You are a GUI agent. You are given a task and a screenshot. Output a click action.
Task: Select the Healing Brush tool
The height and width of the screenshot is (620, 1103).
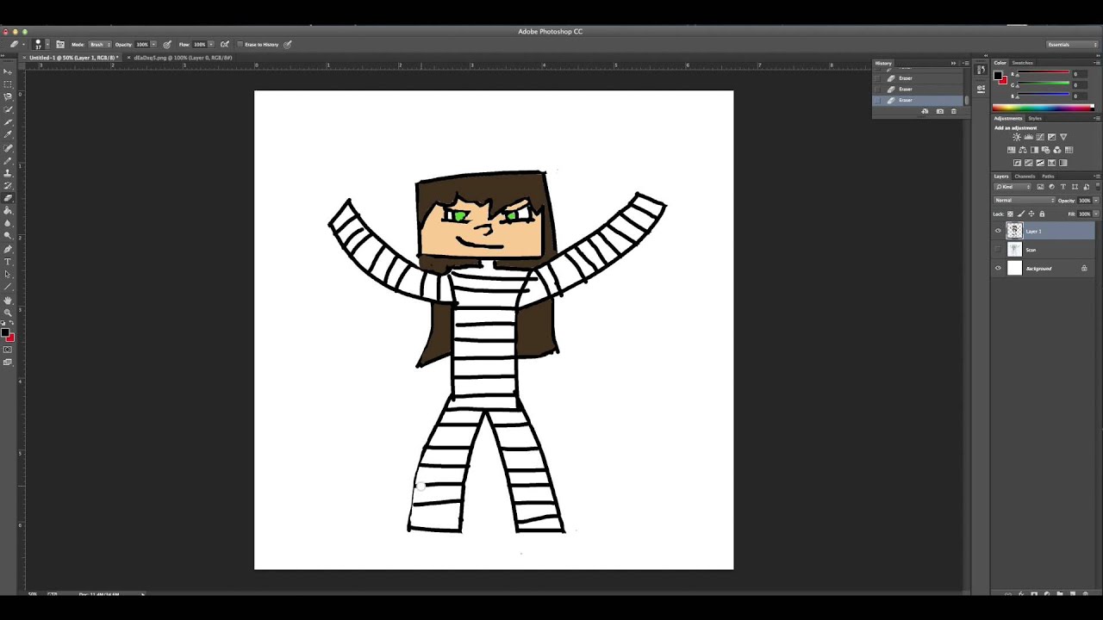[8, 147]
